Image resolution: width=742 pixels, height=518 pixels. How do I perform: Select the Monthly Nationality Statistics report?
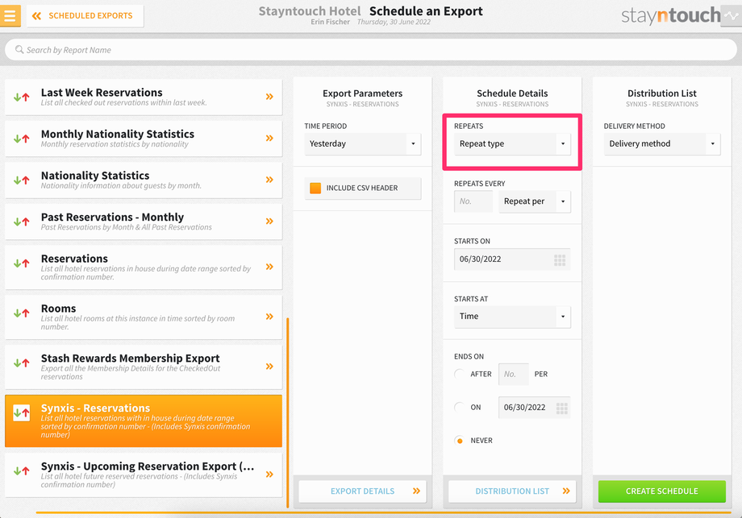(144, 139)
